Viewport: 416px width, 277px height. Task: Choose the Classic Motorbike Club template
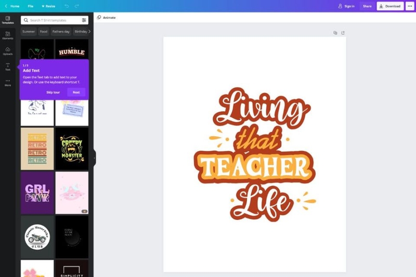(x=37, y=237)
